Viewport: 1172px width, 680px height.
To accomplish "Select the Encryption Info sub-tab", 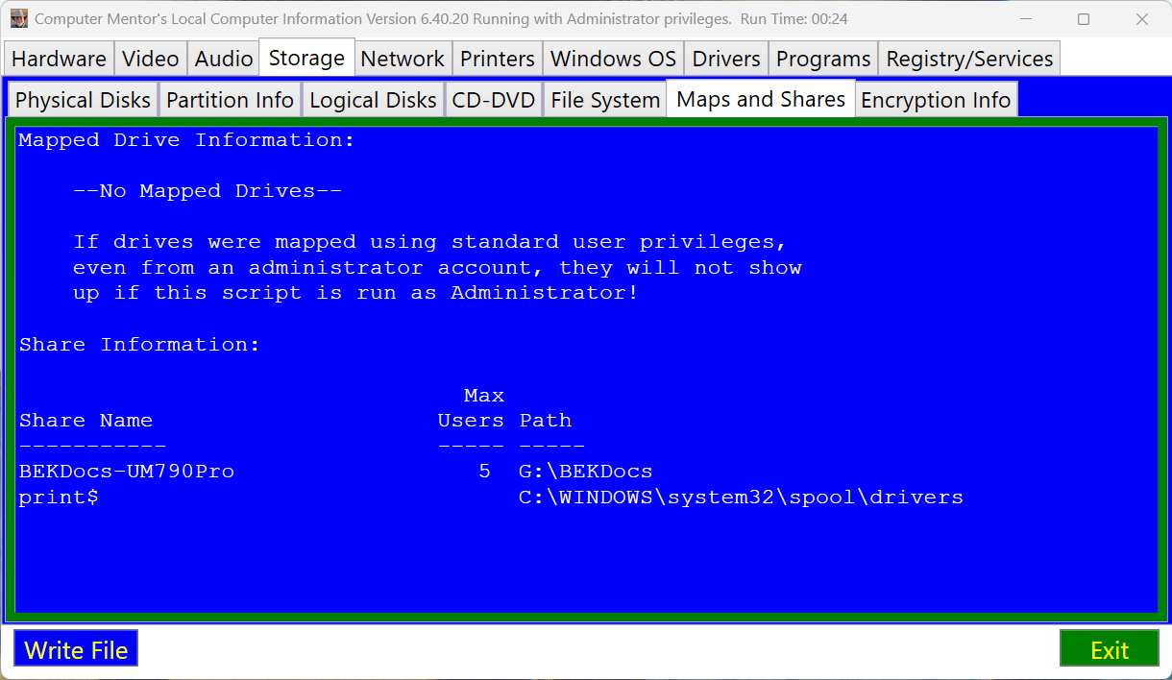I will (936, 100).
